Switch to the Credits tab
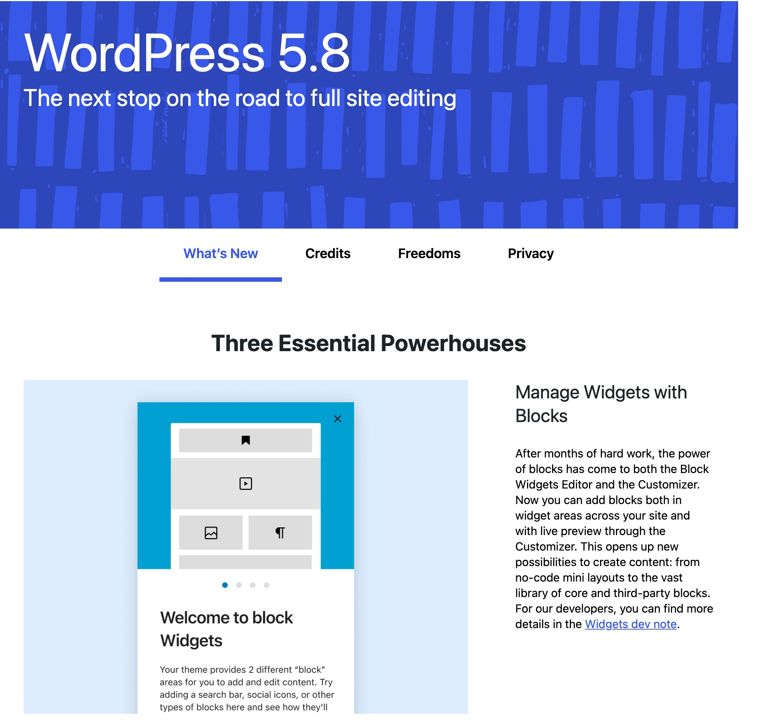775x723 pixels. point(329,253)
